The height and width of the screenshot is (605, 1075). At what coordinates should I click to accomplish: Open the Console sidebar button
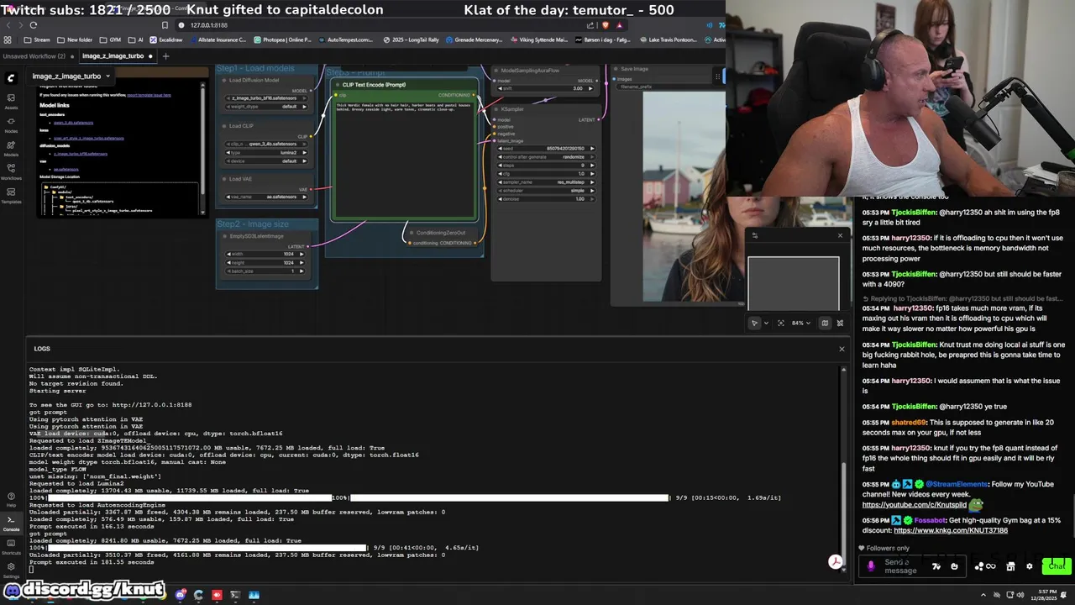(x=11, y=524)
